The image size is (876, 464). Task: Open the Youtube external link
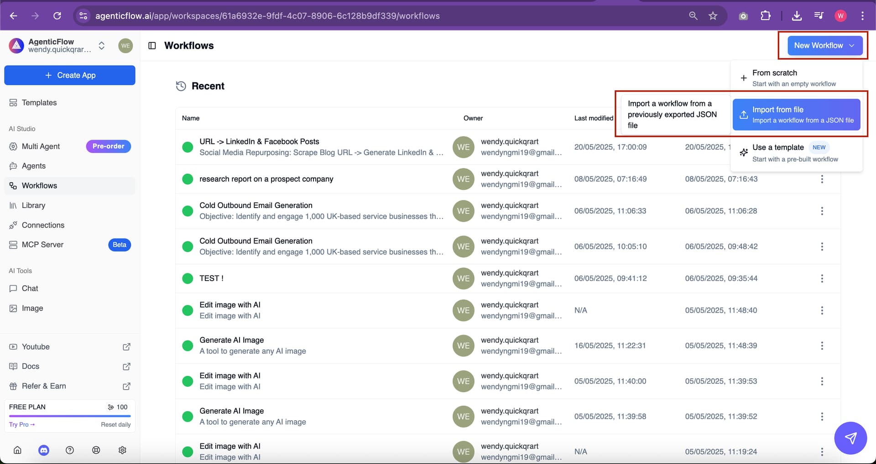tap(70, 347)
